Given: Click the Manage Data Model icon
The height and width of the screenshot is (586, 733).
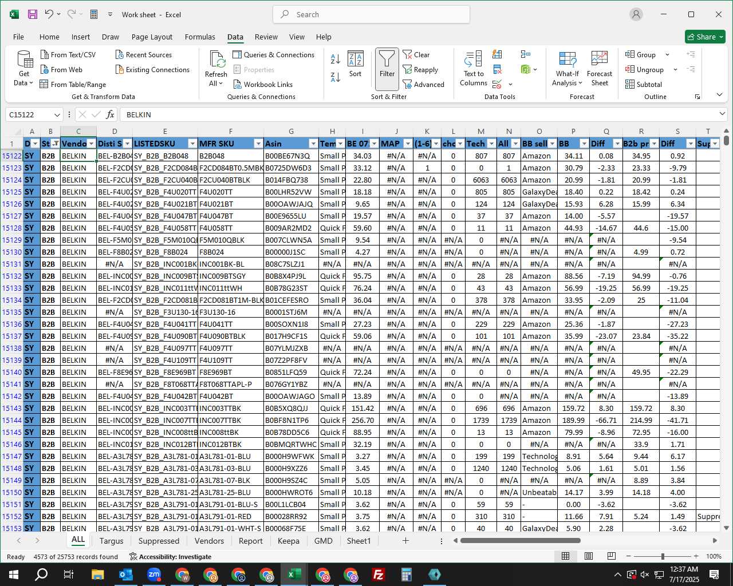Looking at the screenshot, I should point(526,69).
